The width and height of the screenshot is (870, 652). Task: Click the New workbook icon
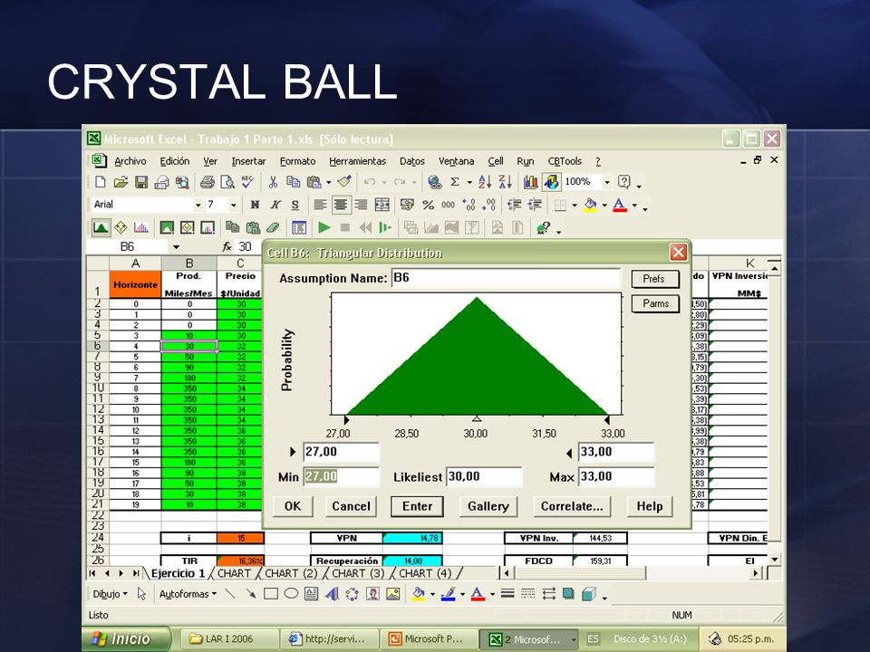point(101,182)
